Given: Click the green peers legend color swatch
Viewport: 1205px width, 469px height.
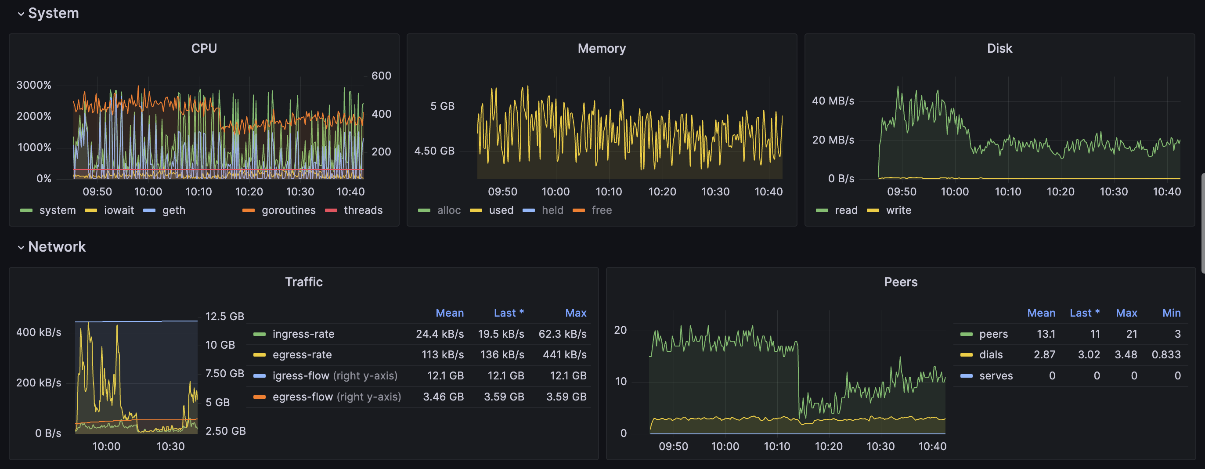Looking at the screenshot, I should pyautogui.click(x=966, y=334).
